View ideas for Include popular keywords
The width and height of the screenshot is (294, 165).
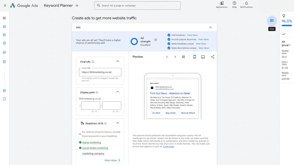pos(204,40)
